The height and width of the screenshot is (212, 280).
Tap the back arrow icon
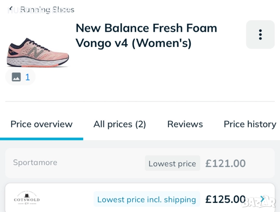click(x=11, y=9)
